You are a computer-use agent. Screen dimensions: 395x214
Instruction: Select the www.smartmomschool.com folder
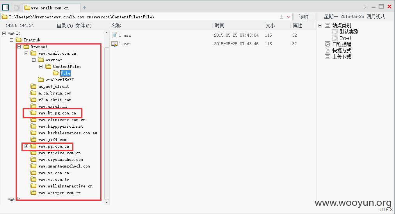click(64, 166)
